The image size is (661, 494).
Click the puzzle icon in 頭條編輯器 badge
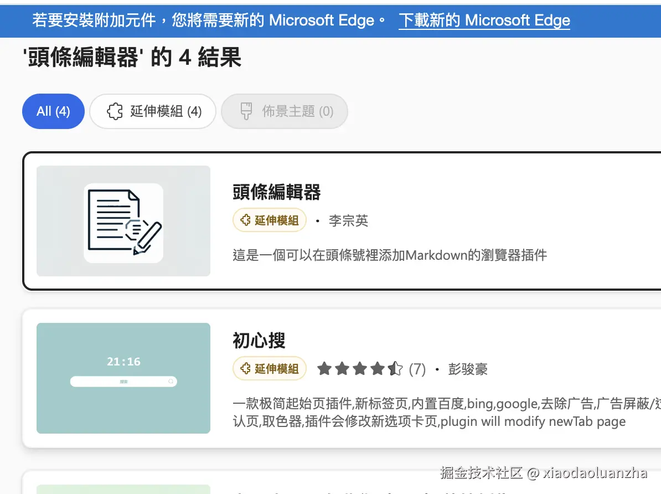click(245, 220)
